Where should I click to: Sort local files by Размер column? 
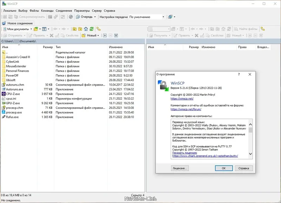click(46, 47)
